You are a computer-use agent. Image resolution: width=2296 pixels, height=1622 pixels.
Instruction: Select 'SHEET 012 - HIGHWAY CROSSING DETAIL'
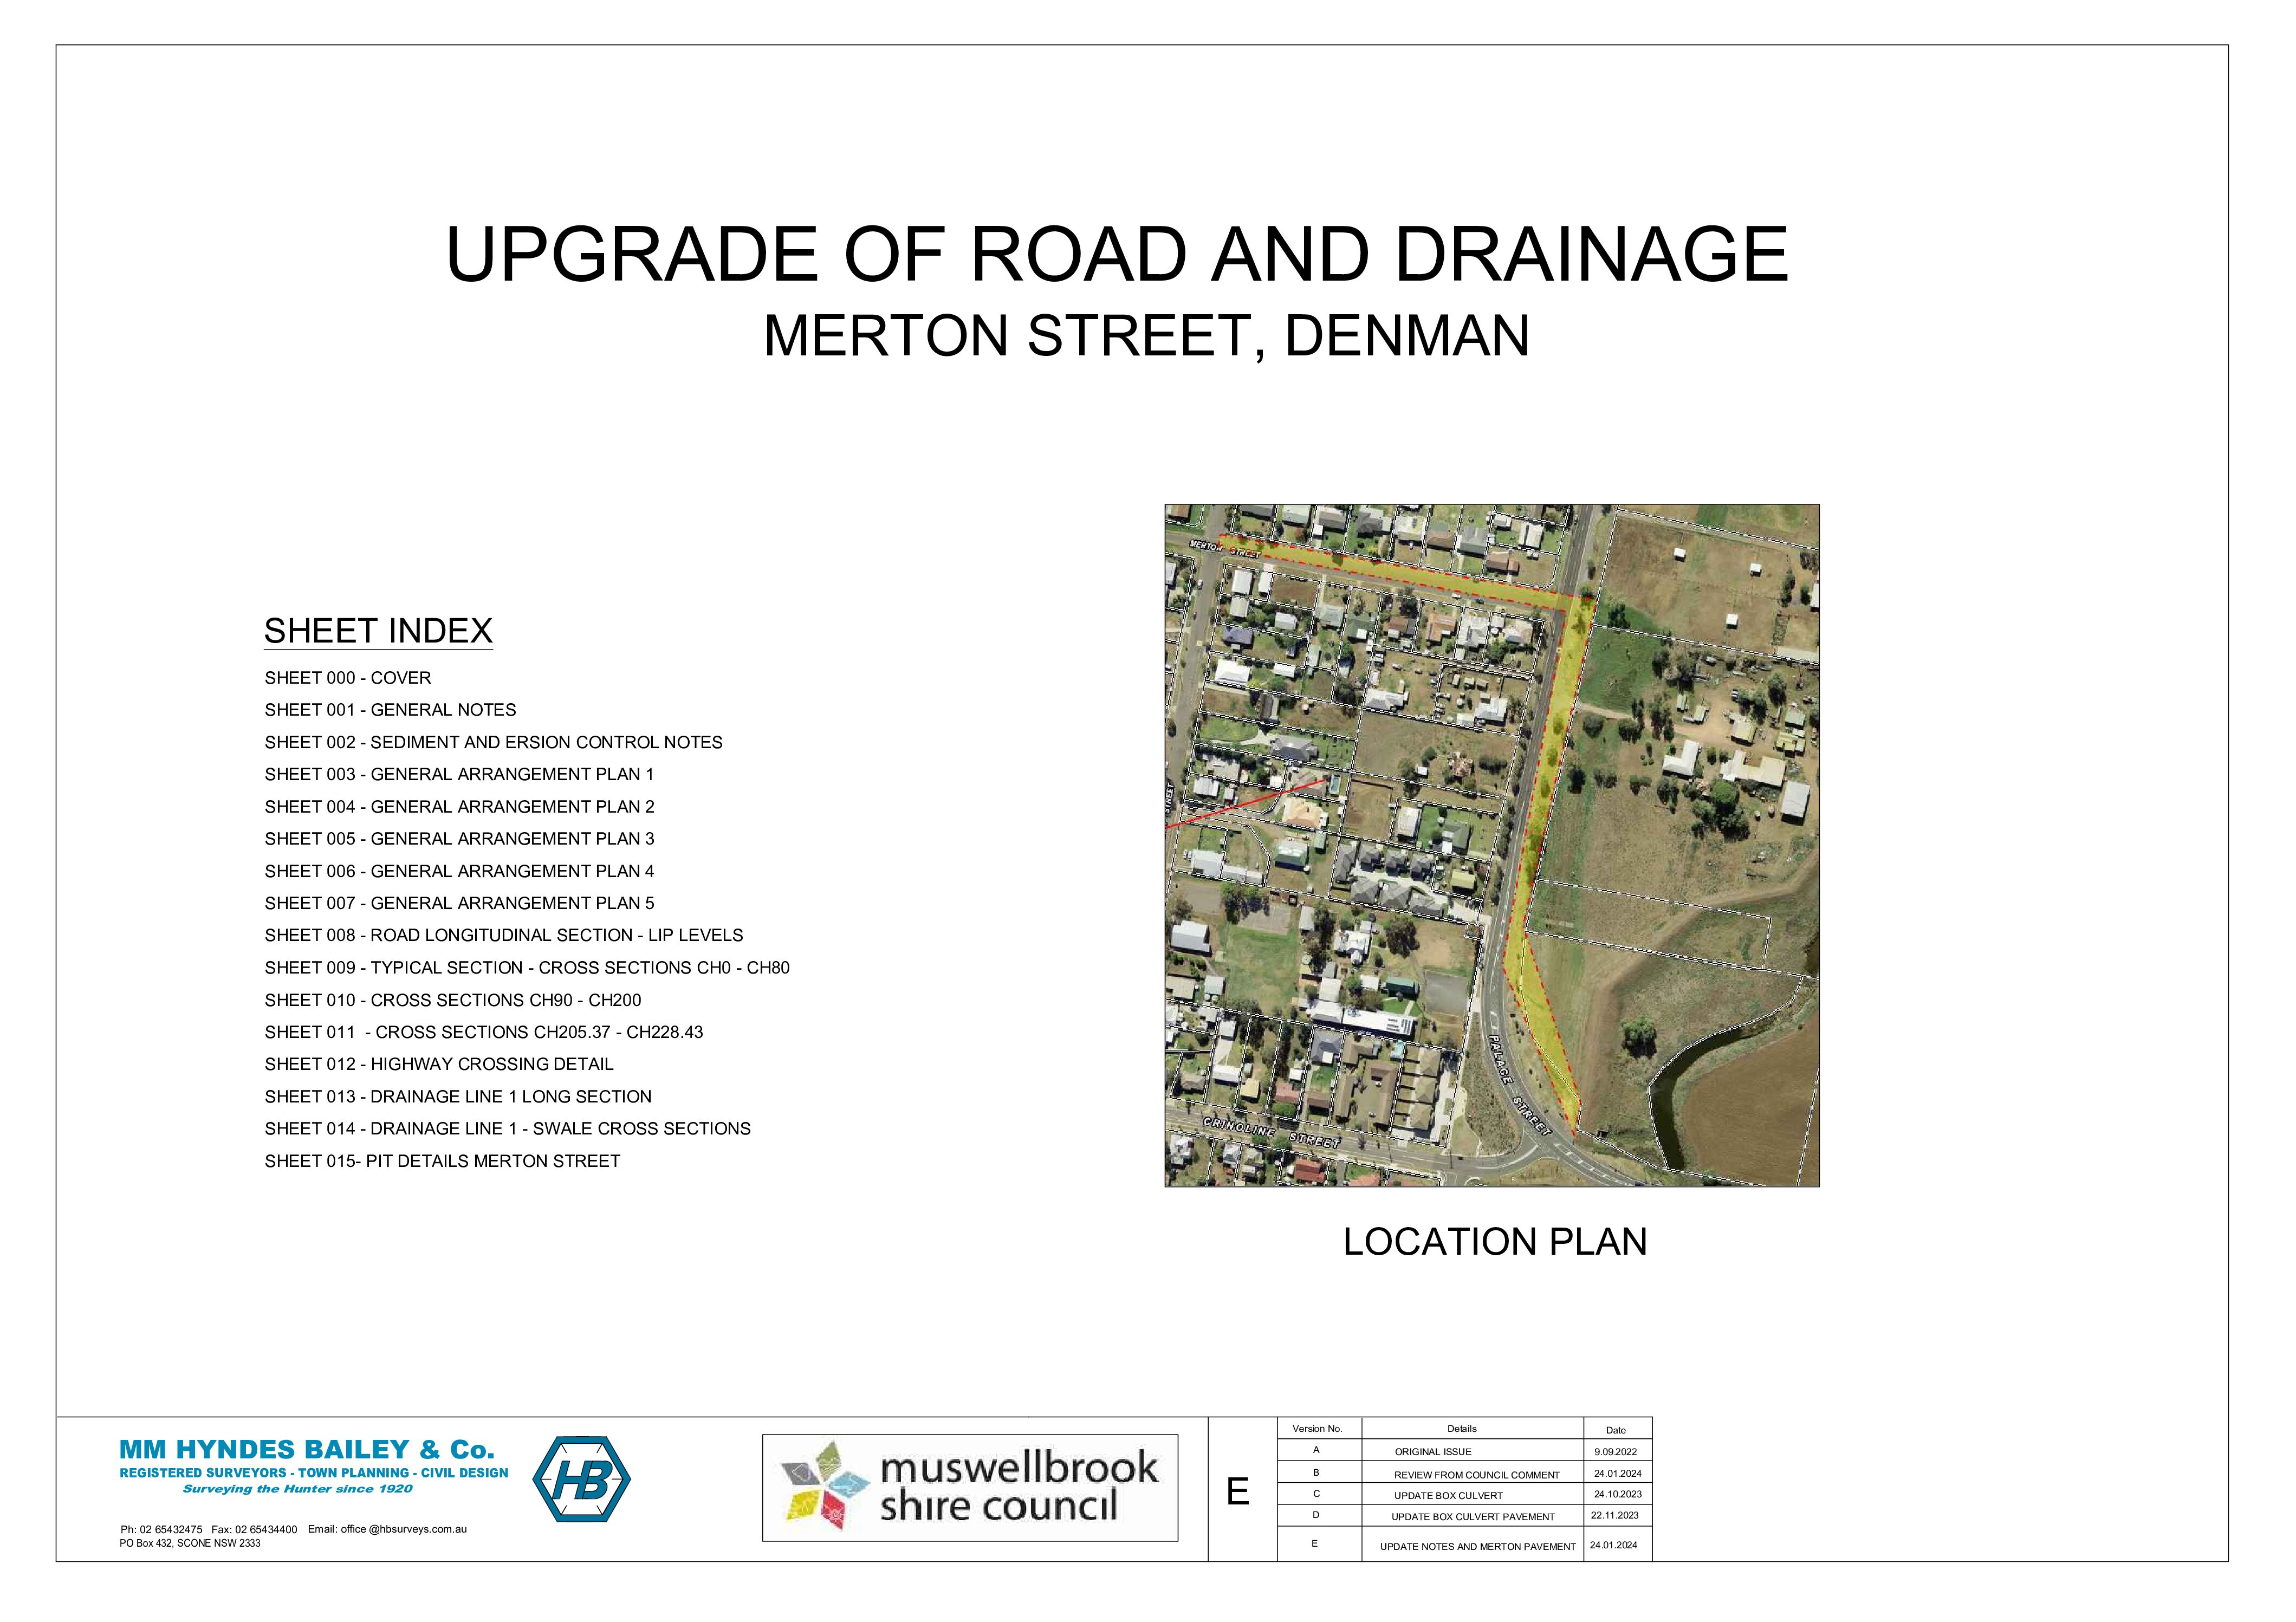point(439,1064)
